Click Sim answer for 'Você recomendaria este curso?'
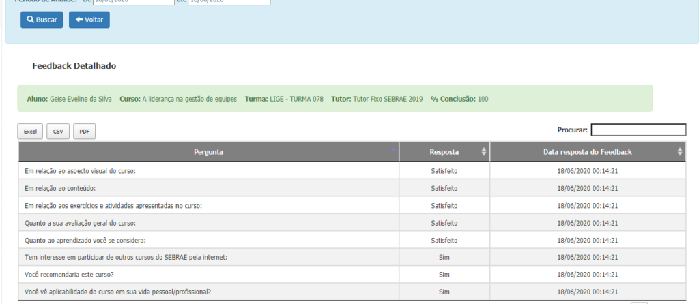 [x=444, y=275]
